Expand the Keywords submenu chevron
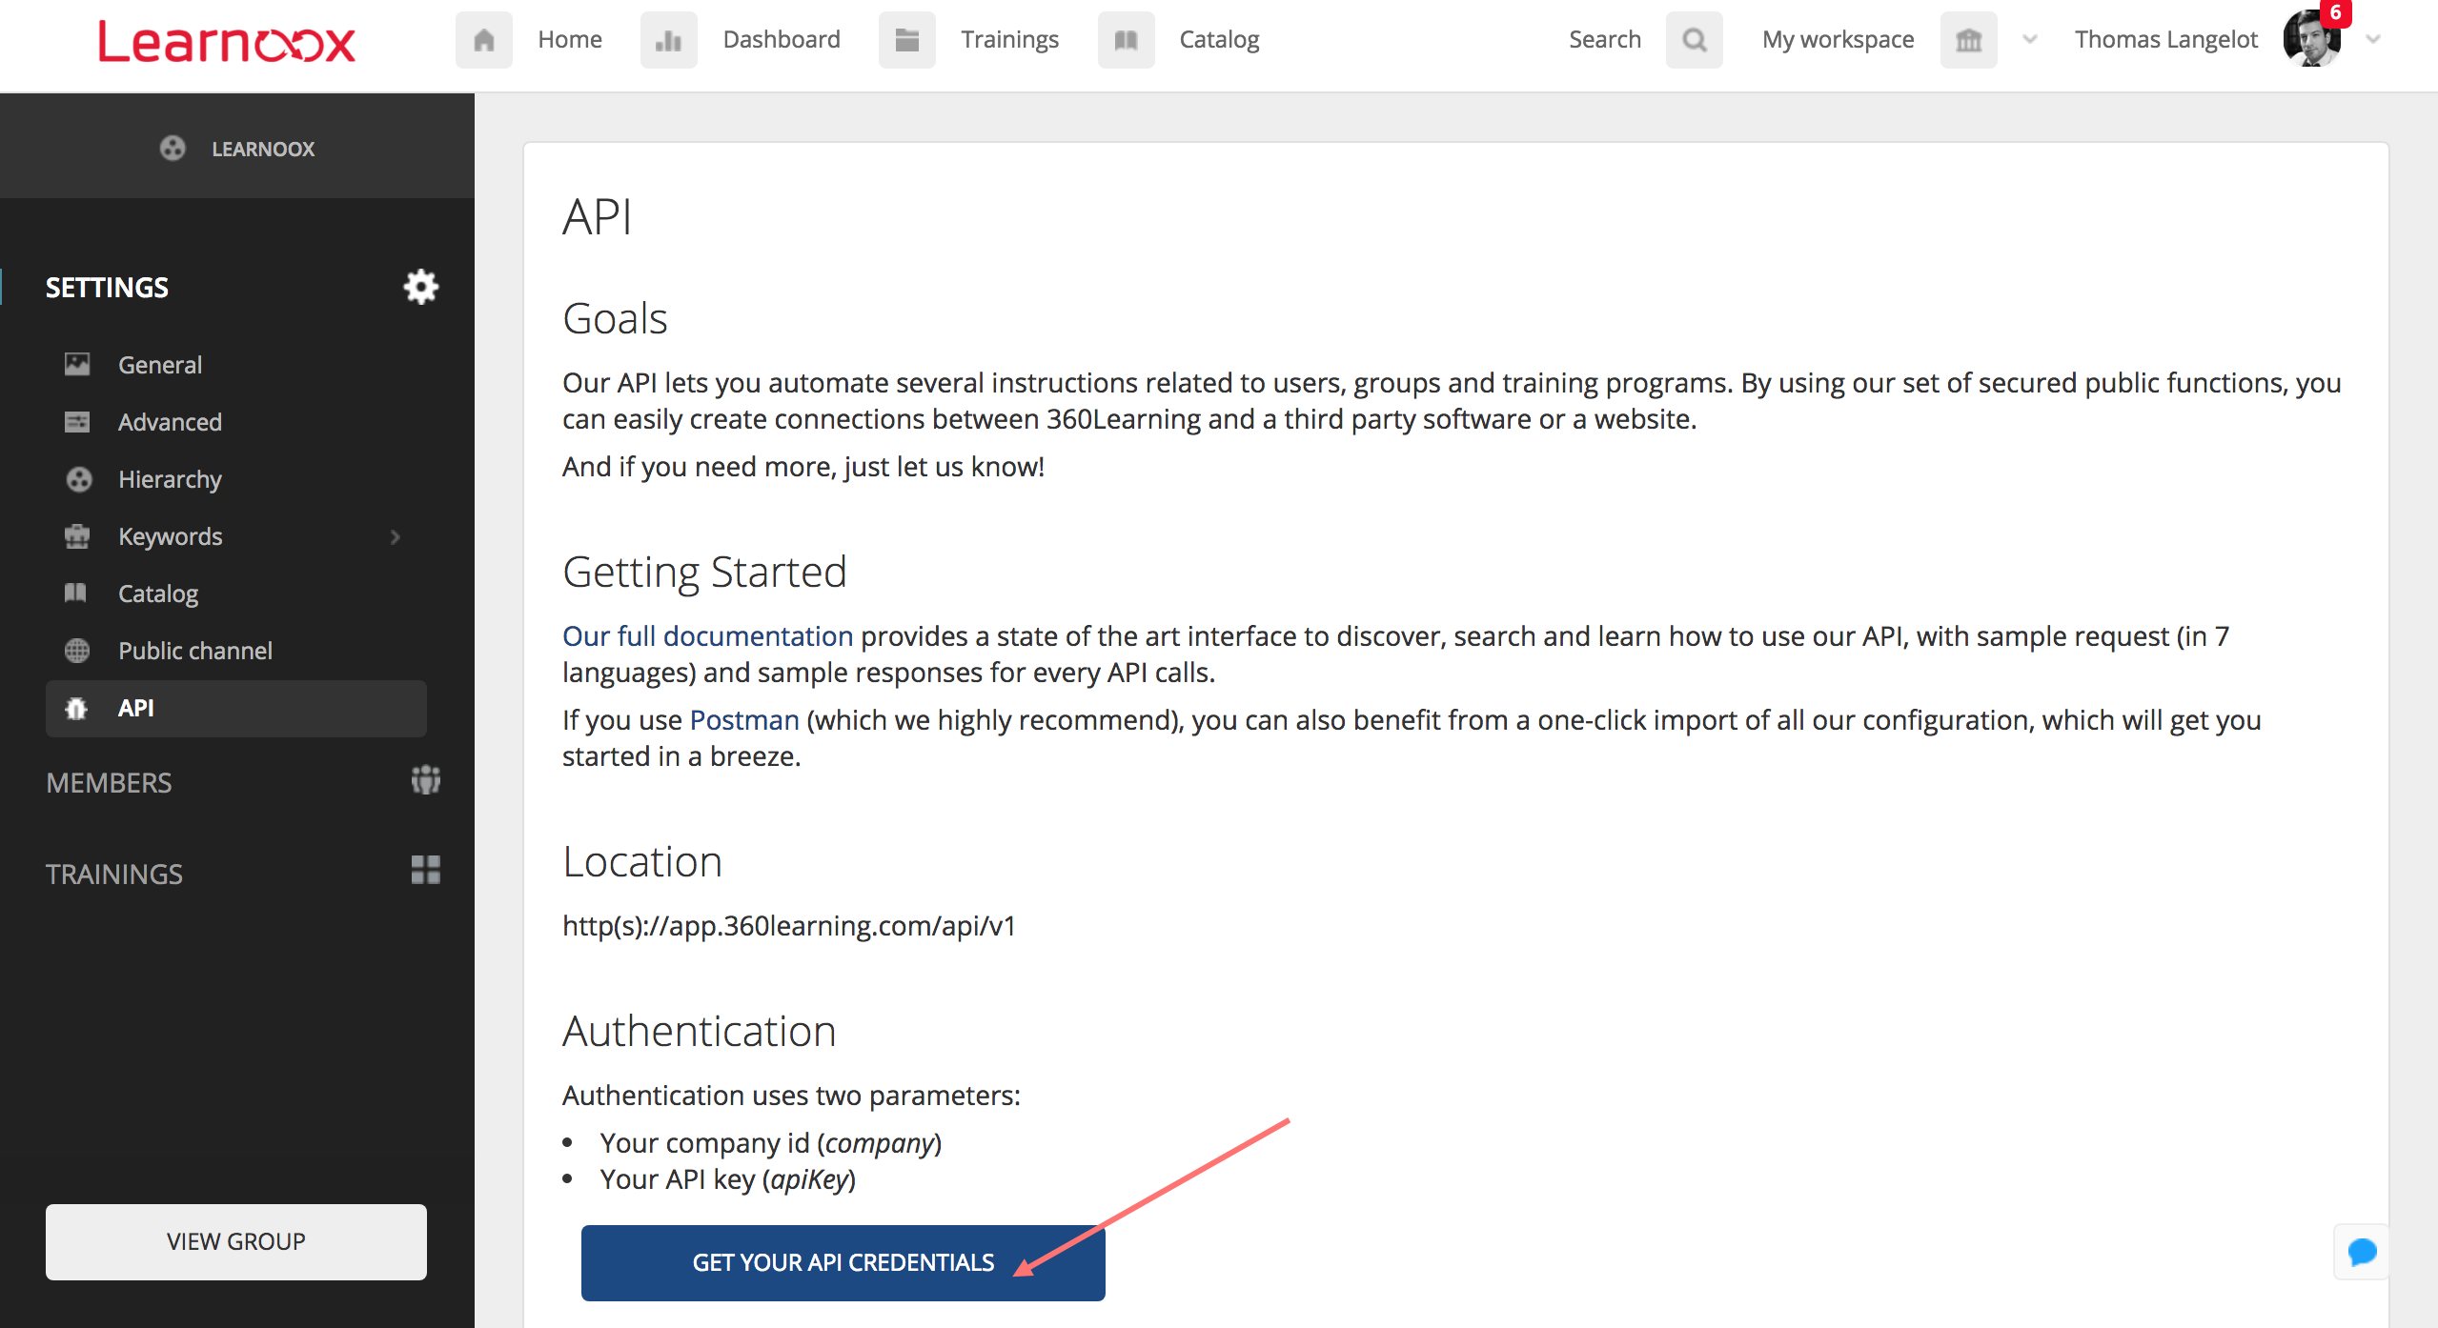The height and width of the screenshot is (1328, 2438). coord(396,537)
